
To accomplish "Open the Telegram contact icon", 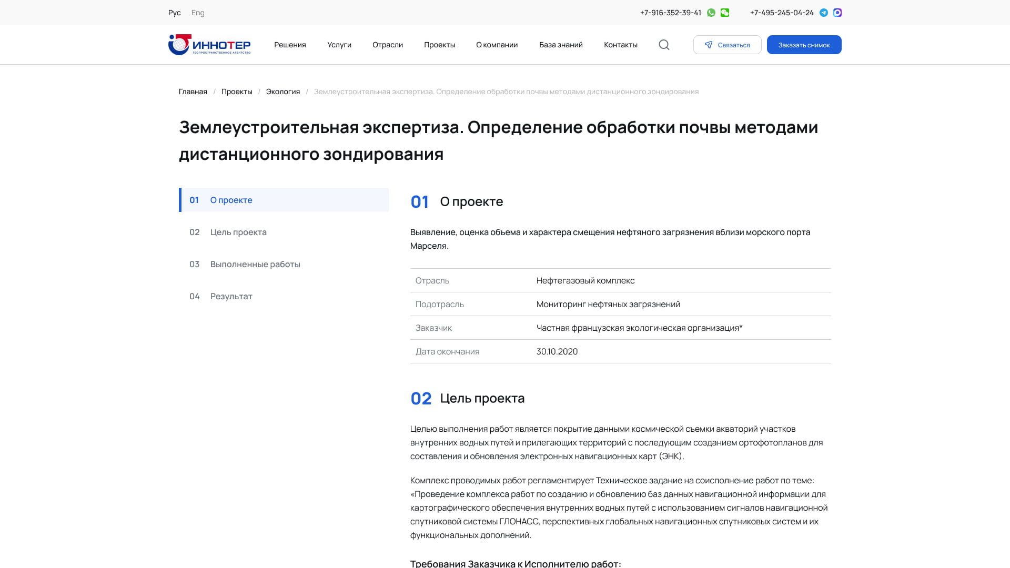I will tap(824, 13).
